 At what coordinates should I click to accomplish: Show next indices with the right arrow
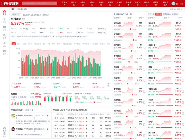coord(109,85)
